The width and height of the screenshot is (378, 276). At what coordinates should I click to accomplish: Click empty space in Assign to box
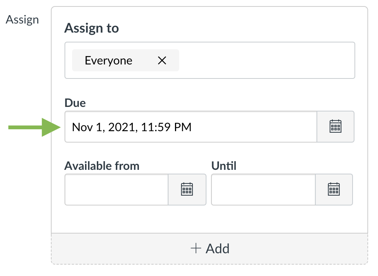266,60
